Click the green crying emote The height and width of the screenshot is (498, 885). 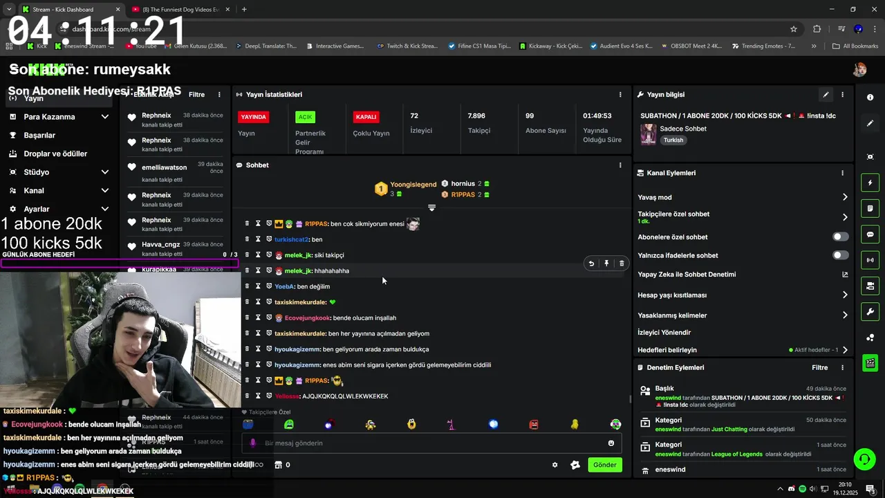click(x=289, y=424)
